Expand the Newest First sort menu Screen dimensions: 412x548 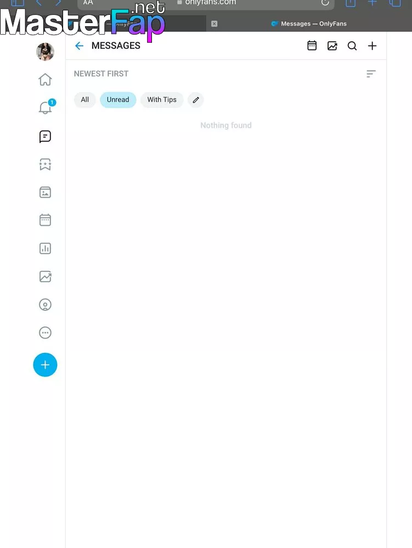(371, 74)
